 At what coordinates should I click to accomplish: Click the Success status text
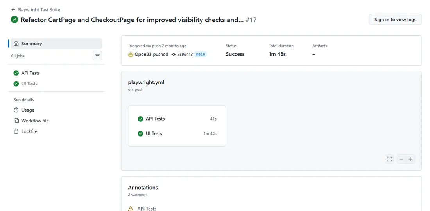(x=235, y=54)
